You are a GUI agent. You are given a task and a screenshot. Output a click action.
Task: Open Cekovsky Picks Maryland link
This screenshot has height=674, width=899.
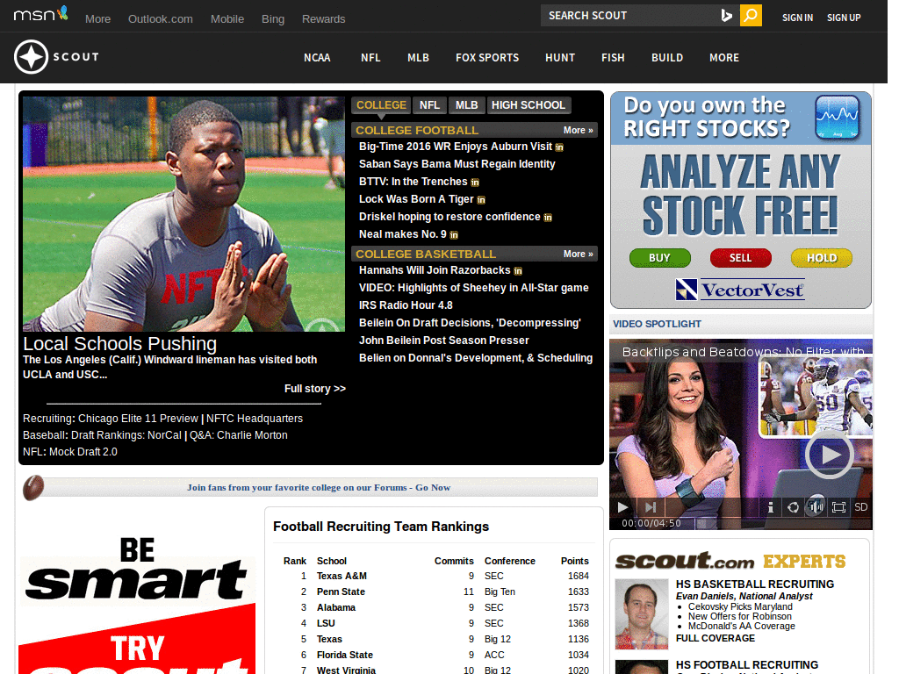(x=740, y=606)
